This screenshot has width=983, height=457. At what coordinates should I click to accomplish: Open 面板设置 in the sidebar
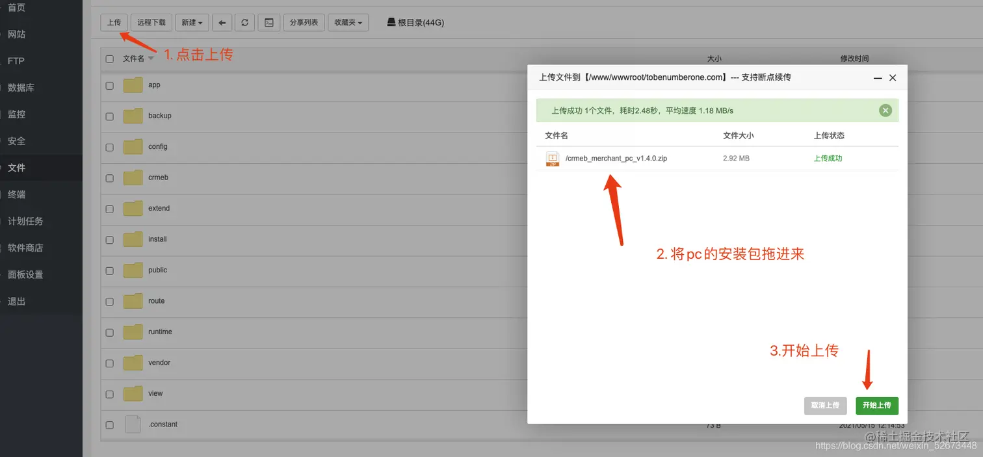coord(25,274)
